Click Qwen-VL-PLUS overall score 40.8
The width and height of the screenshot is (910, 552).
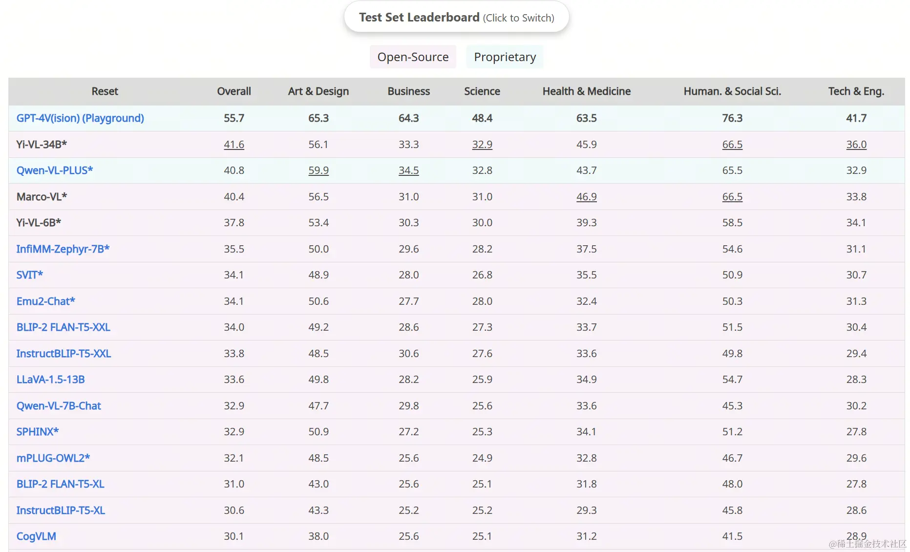(234, 170)
